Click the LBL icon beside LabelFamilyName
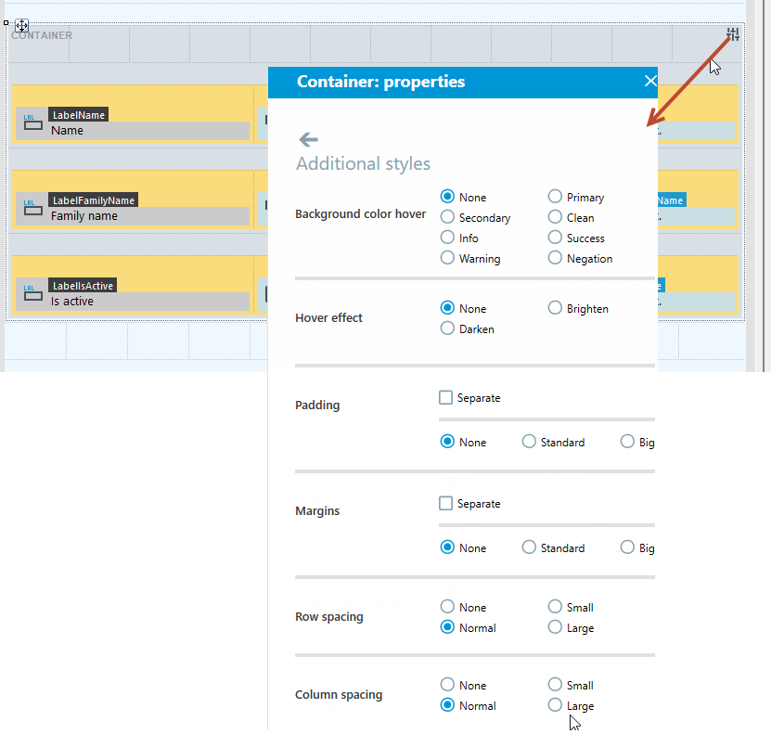Viewport: 771px width, 734px height. (x=33, y=208)
